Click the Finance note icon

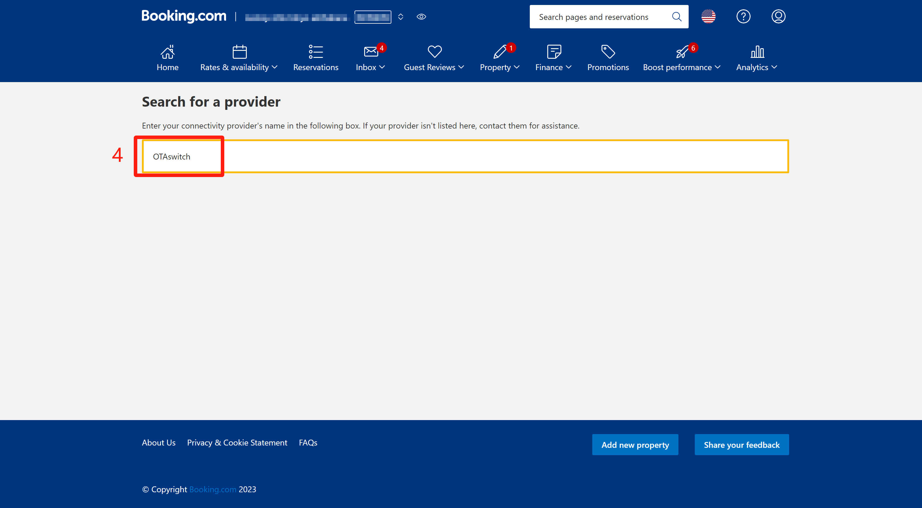(x=554, y=52)
